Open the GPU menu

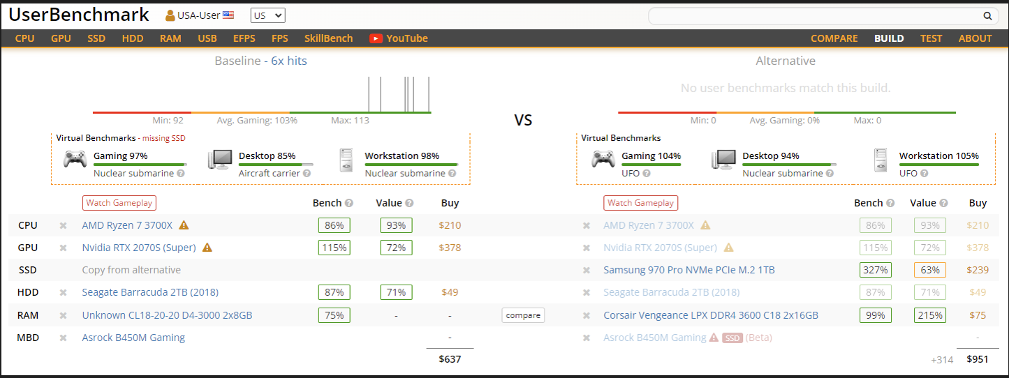[x=61, y=38]
